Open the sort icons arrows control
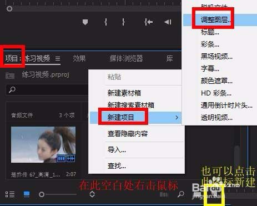The image size is (257, 206). [92, 194]
